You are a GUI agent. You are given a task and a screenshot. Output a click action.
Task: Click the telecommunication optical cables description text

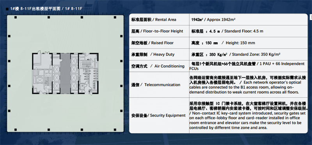[x=248, y=85]
